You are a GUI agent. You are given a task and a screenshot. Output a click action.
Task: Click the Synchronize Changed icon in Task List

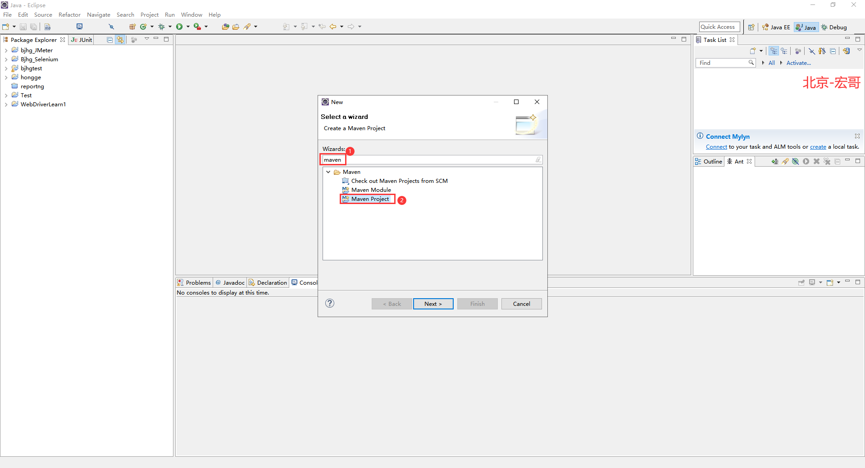point(847,51)
